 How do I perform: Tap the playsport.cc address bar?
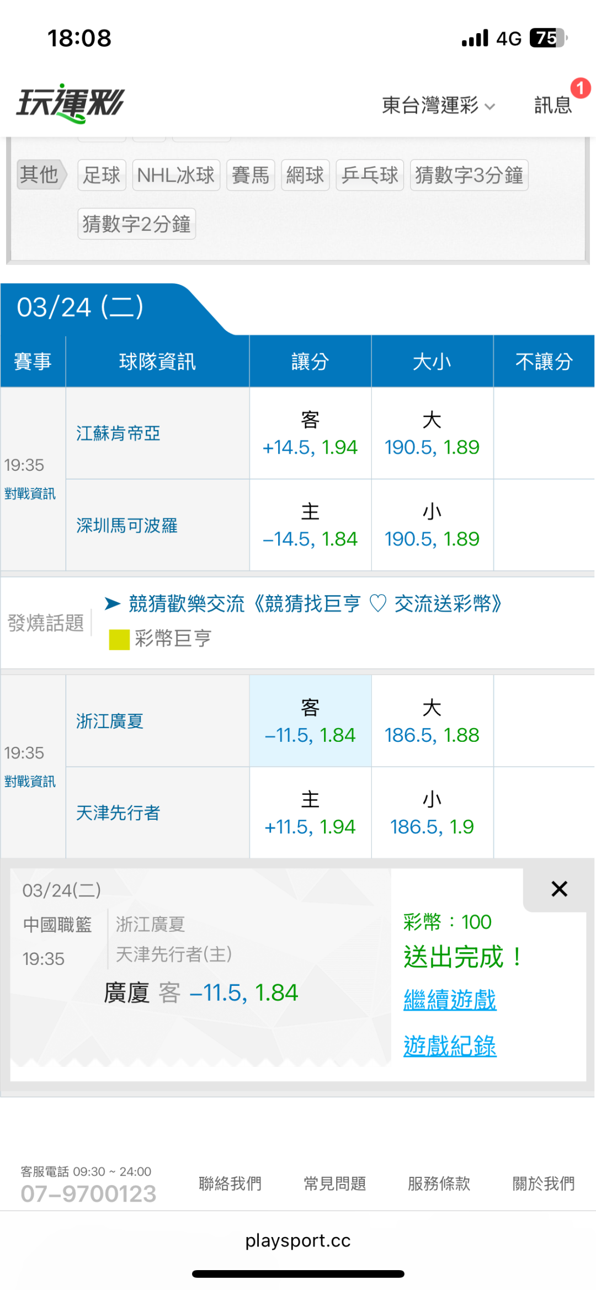tap(298, 1241)
